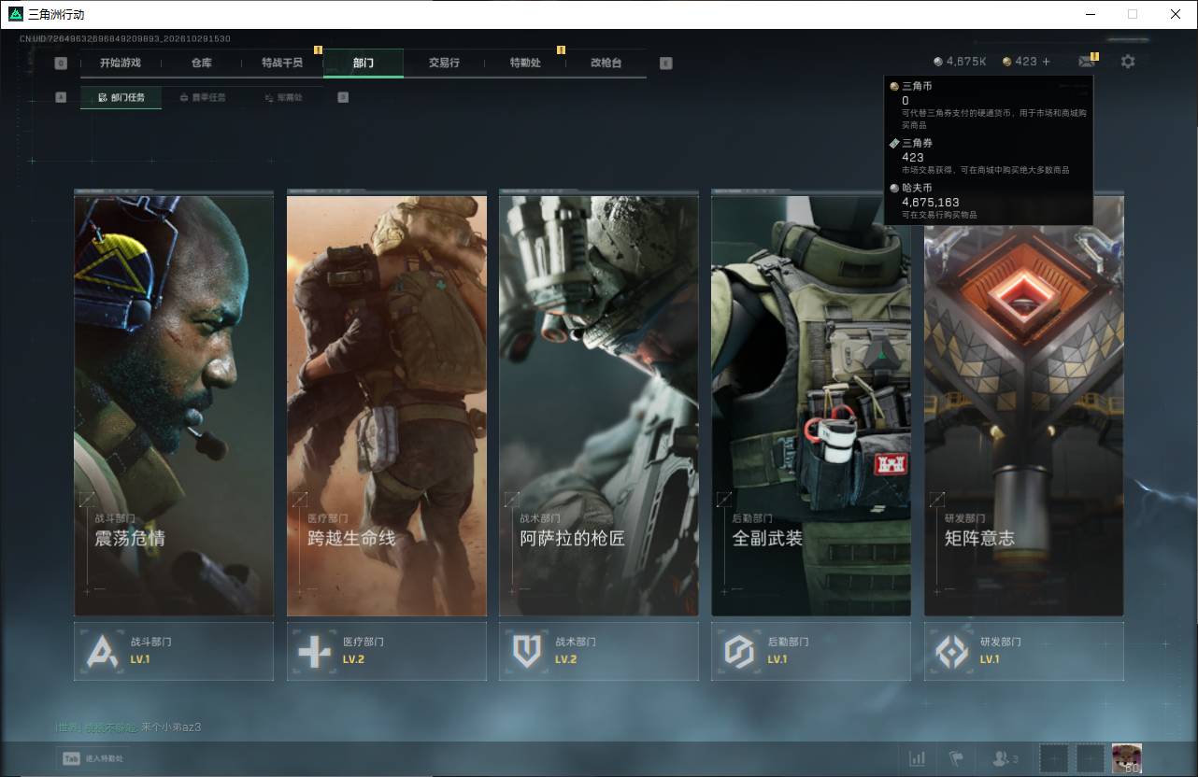Viewport: 1198px width, 777px height.
Task: Click the CN UID text at top
Action: point(124,38)
